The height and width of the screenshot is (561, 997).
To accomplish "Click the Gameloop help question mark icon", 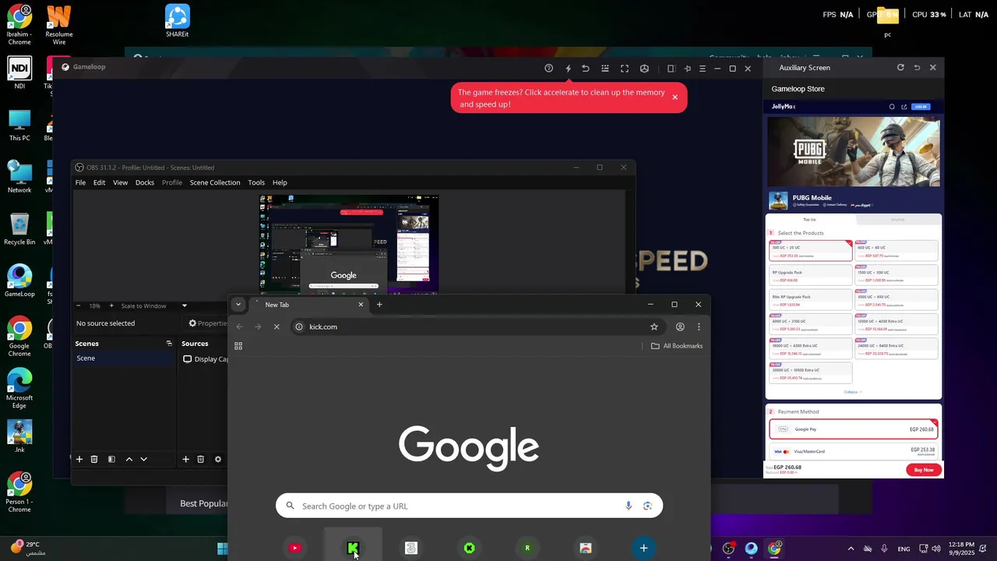I will (548, 69).
